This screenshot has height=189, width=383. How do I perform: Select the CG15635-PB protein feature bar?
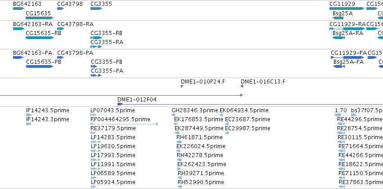coord(40,66)
